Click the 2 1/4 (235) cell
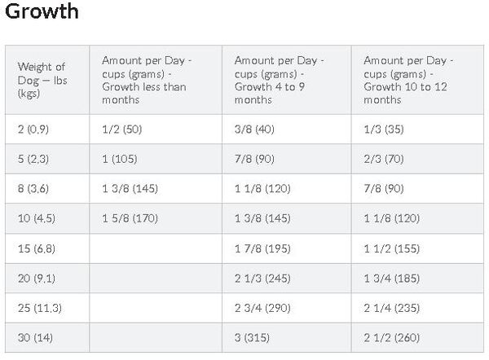Image resolution: width=489 pixels, height=360 pixels. pyautogui.click(x=417, y=308)
